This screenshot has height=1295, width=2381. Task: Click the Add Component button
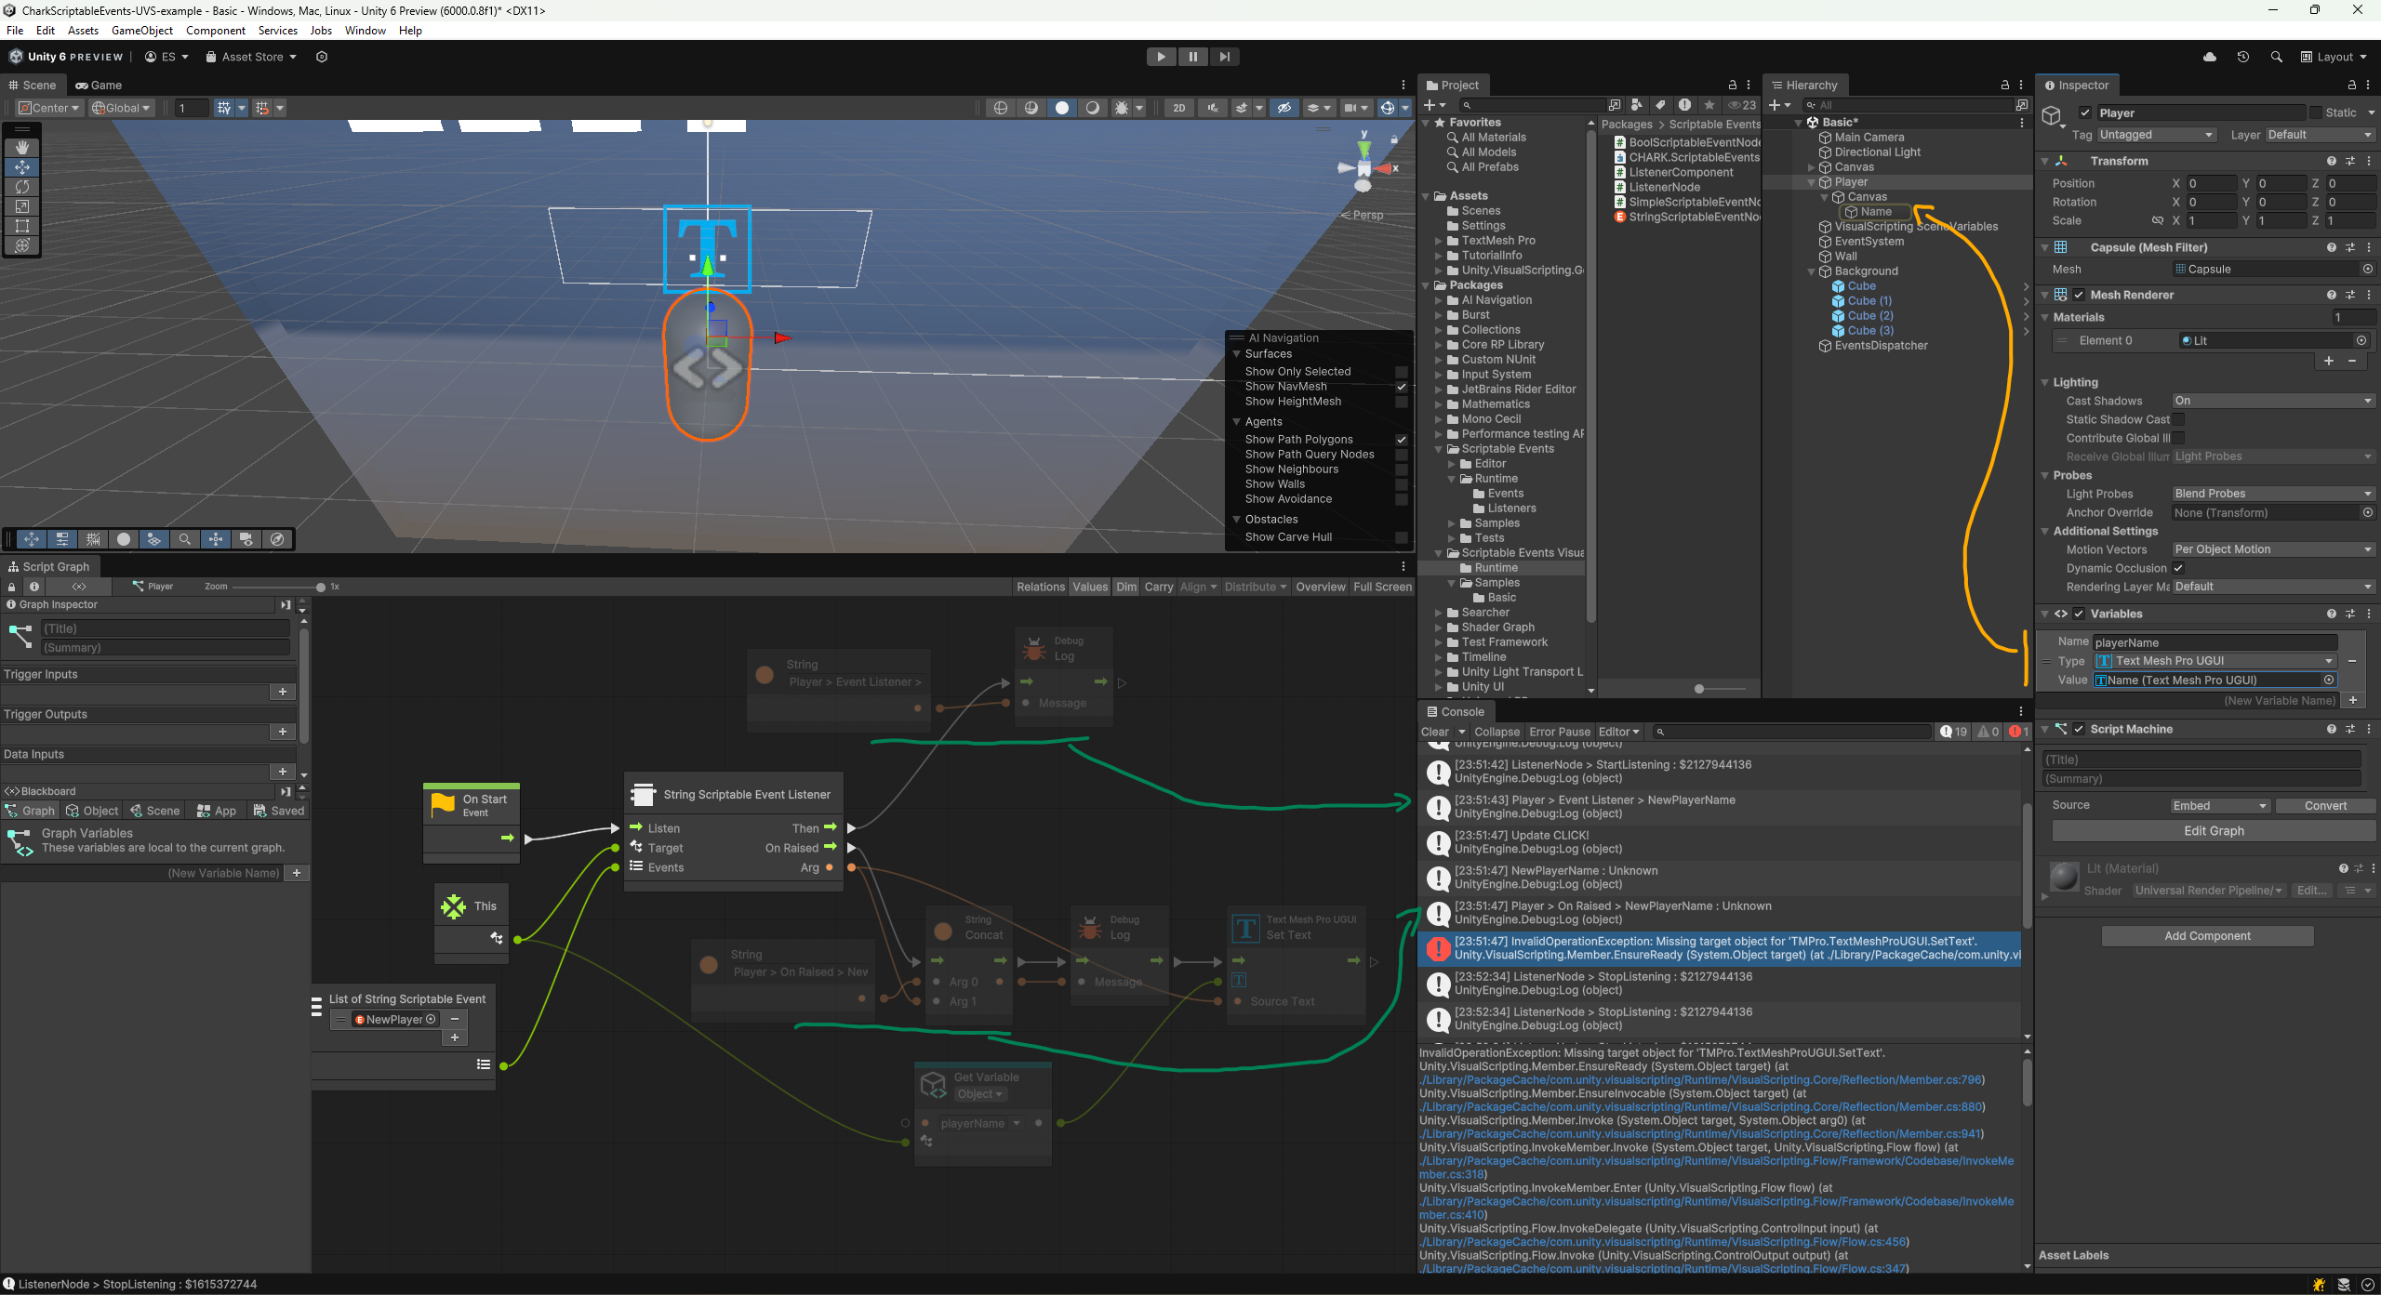pos(2206,936)
